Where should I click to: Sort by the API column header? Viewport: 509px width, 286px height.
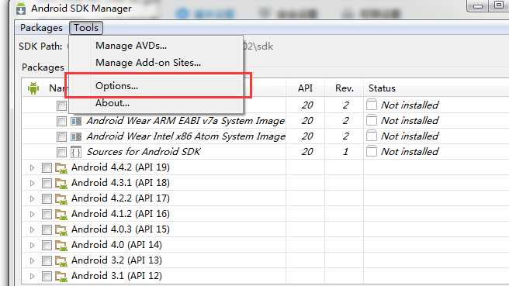[x=305, y=88]
